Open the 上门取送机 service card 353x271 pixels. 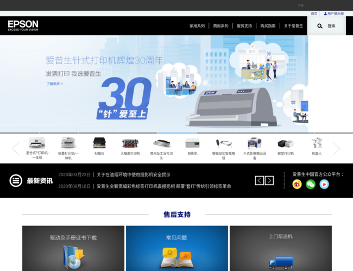(281, 248)
